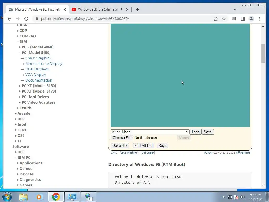Expand PC Hard Drives
Screen dimensions: 269x202
tap(34, 97)
